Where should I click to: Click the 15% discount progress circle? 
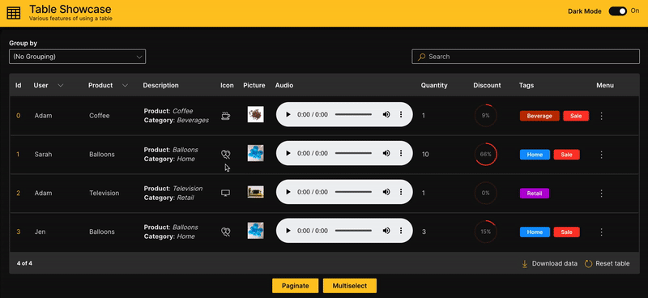pyautogui.click(x=485, y=232)
